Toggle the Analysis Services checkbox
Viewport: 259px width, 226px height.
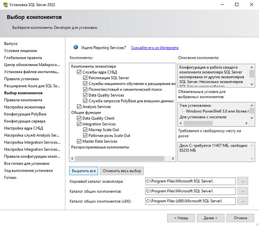click(x=79, y=107)
